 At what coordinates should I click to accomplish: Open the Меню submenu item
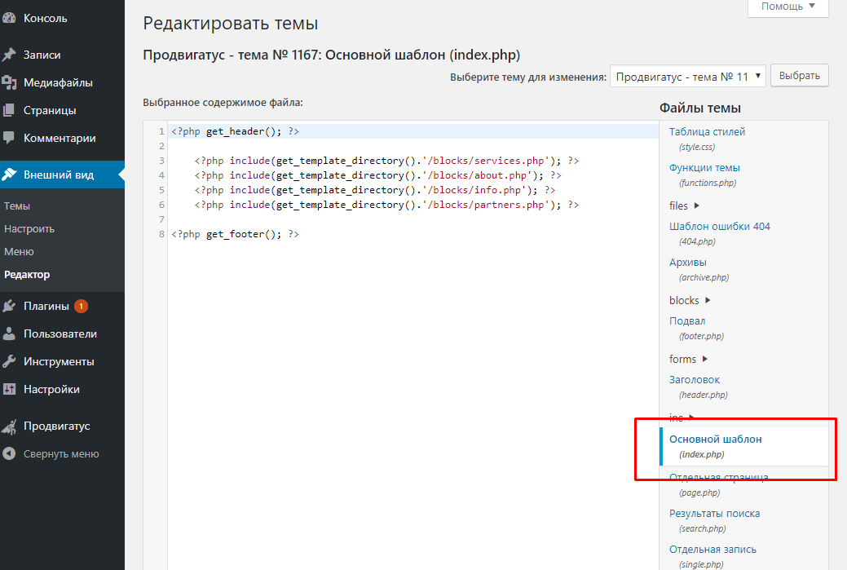[19, 252]
